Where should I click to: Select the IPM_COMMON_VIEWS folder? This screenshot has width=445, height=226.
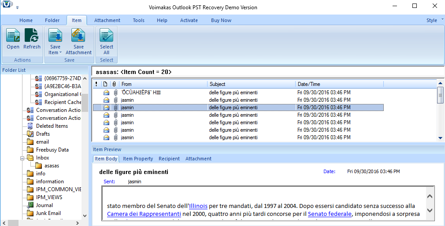click(x=59, y=189)
